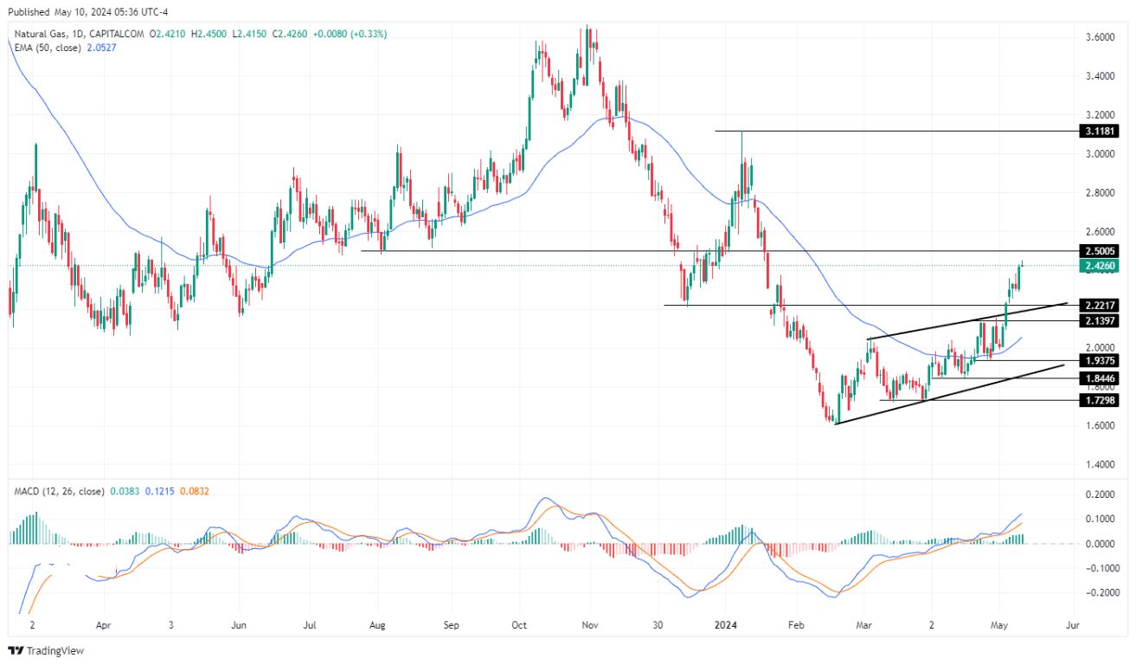Click "0.1000" on the MACD axis
1136x665 pixels.
pyautogui.click(x=1101, y=519)
